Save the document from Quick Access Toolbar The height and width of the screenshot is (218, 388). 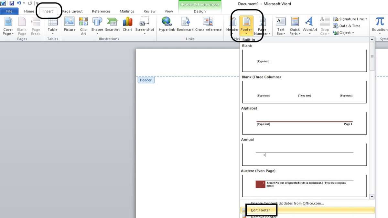pos(12,3)
